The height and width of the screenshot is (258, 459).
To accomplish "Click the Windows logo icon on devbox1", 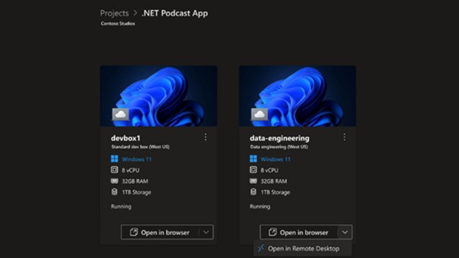I will tap(115, 159).
